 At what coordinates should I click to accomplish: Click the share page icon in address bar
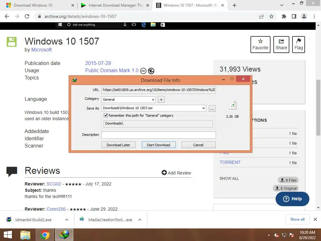(x=261, y=16)
